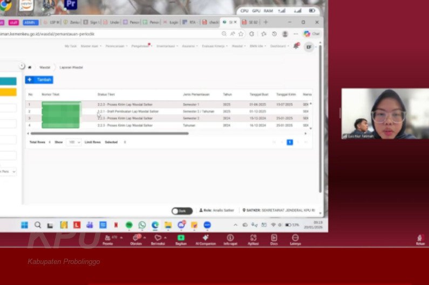
Task: Open the EF user avatar menu
Action: point(309,47)
